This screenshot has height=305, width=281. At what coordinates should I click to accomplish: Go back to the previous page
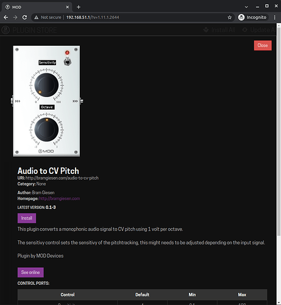pos(6,18)
